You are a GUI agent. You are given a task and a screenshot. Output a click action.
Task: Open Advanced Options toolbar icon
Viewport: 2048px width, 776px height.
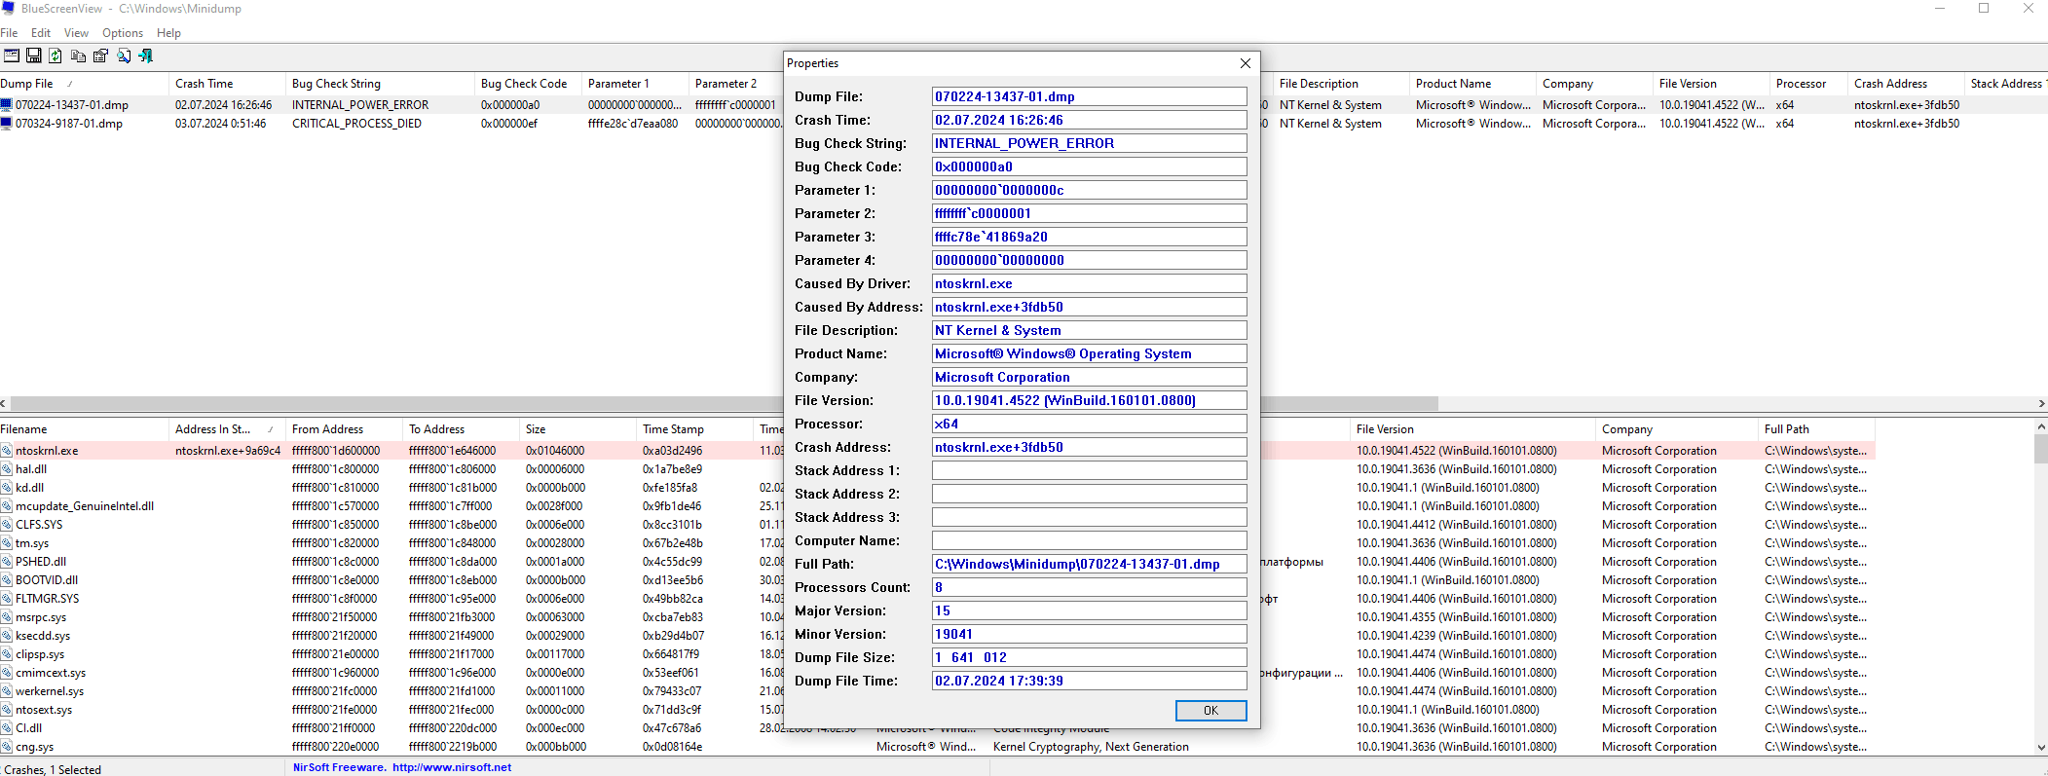pyautogui.click(x=12, y=56)
